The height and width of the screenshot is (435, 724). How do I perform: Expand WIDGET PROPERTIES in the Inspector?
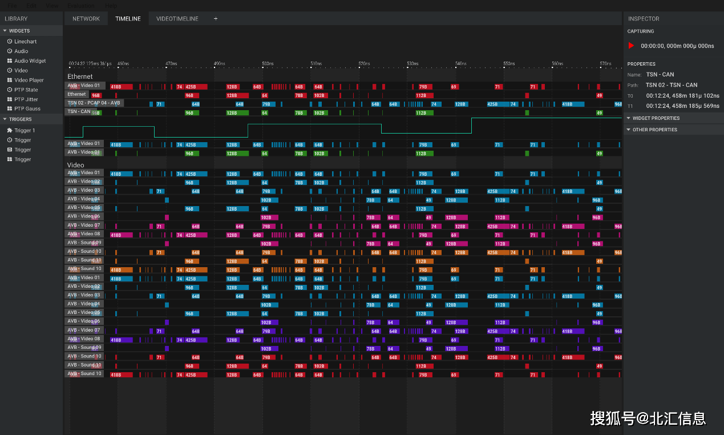[656, 118]
